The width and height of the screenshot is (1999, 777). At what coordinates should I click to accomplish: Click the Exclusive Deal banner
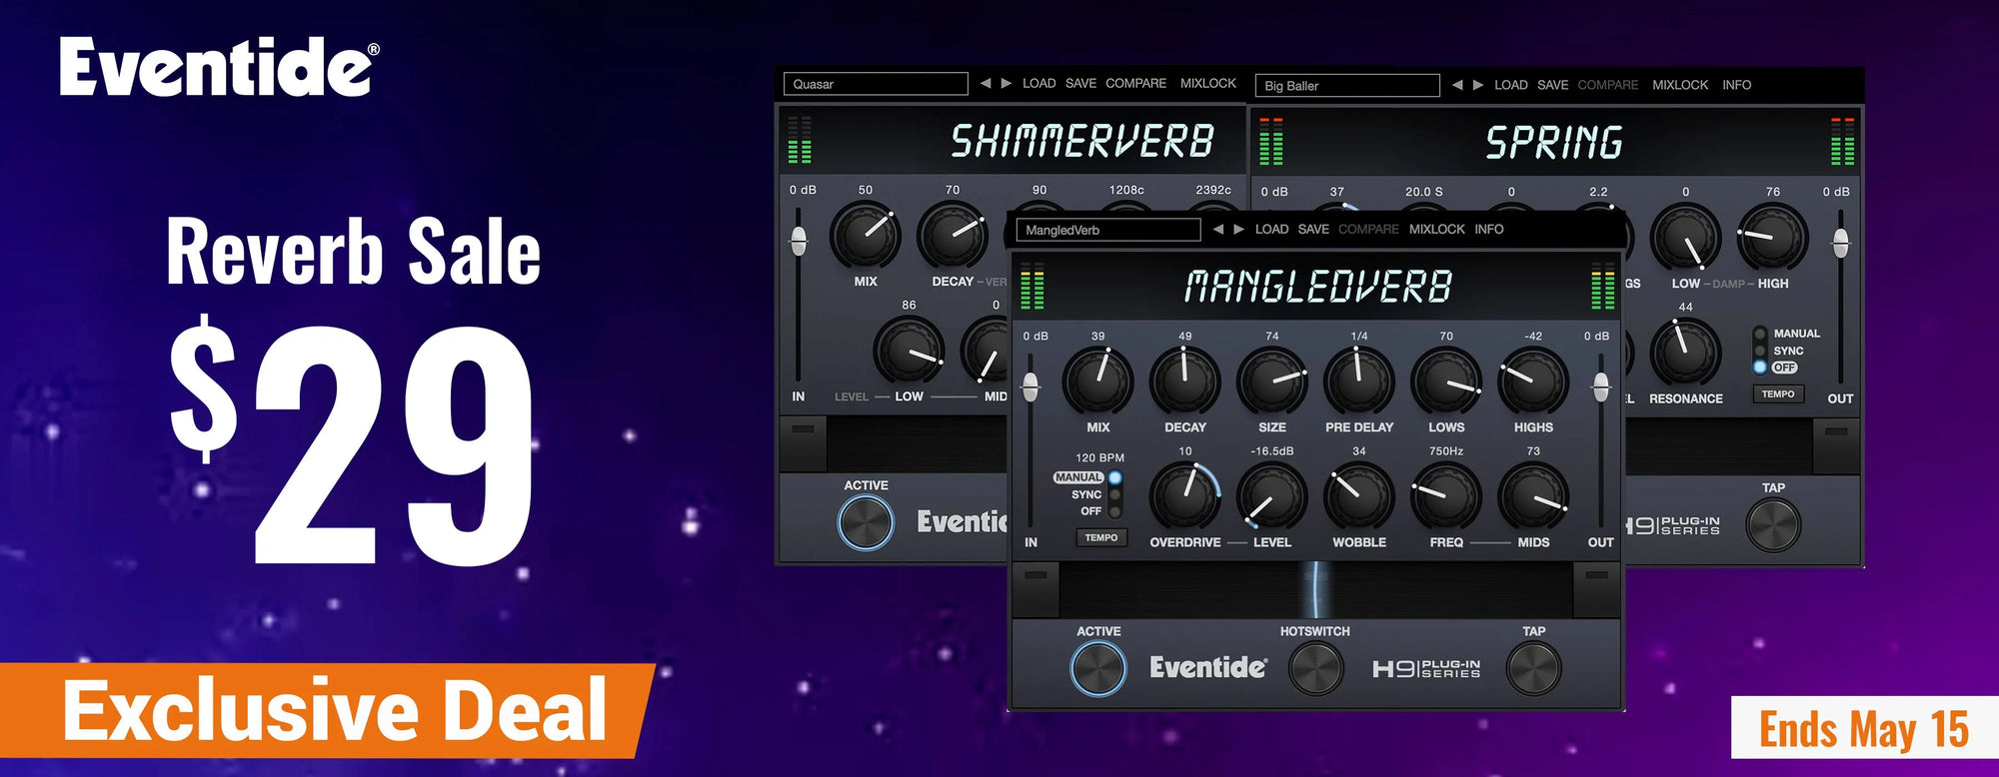coord(328,711)
